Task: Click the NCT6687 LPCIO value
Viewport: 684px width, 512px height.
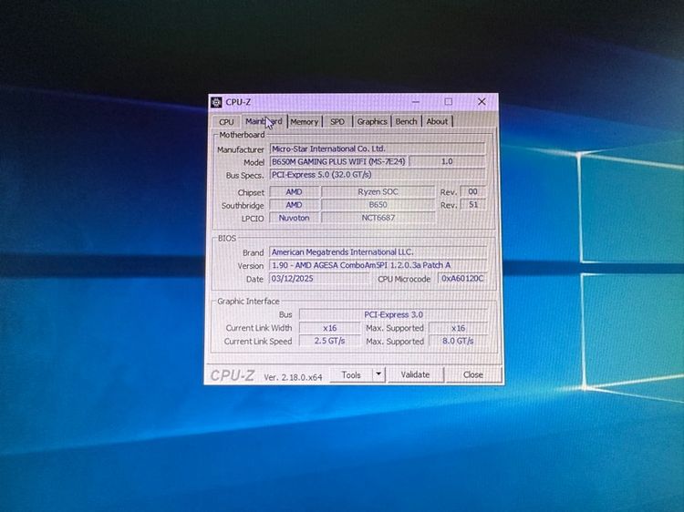Action: click(378, 218)
